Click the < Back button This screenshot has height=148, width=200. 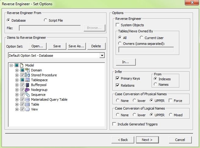click(123, 140)
